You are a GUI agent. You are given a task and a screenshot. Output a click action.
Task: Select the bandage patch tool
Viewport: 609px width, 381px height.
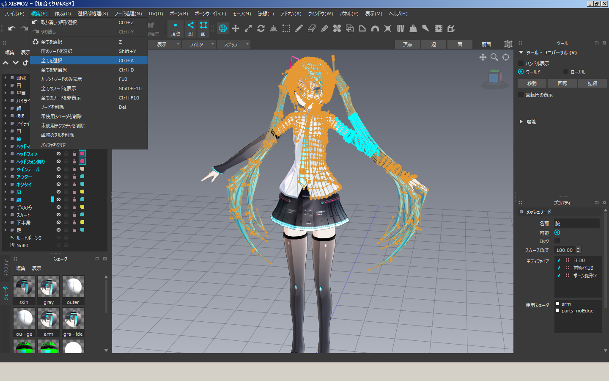click(337, 28)
